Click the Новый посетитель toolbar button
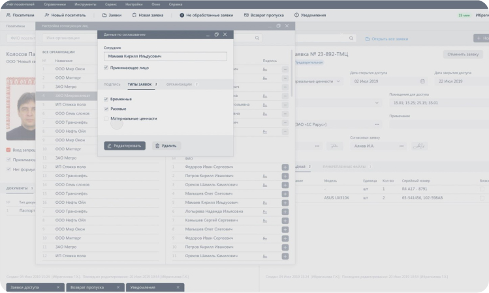This screenshot has height=293, width=489. tap(65, 15)
